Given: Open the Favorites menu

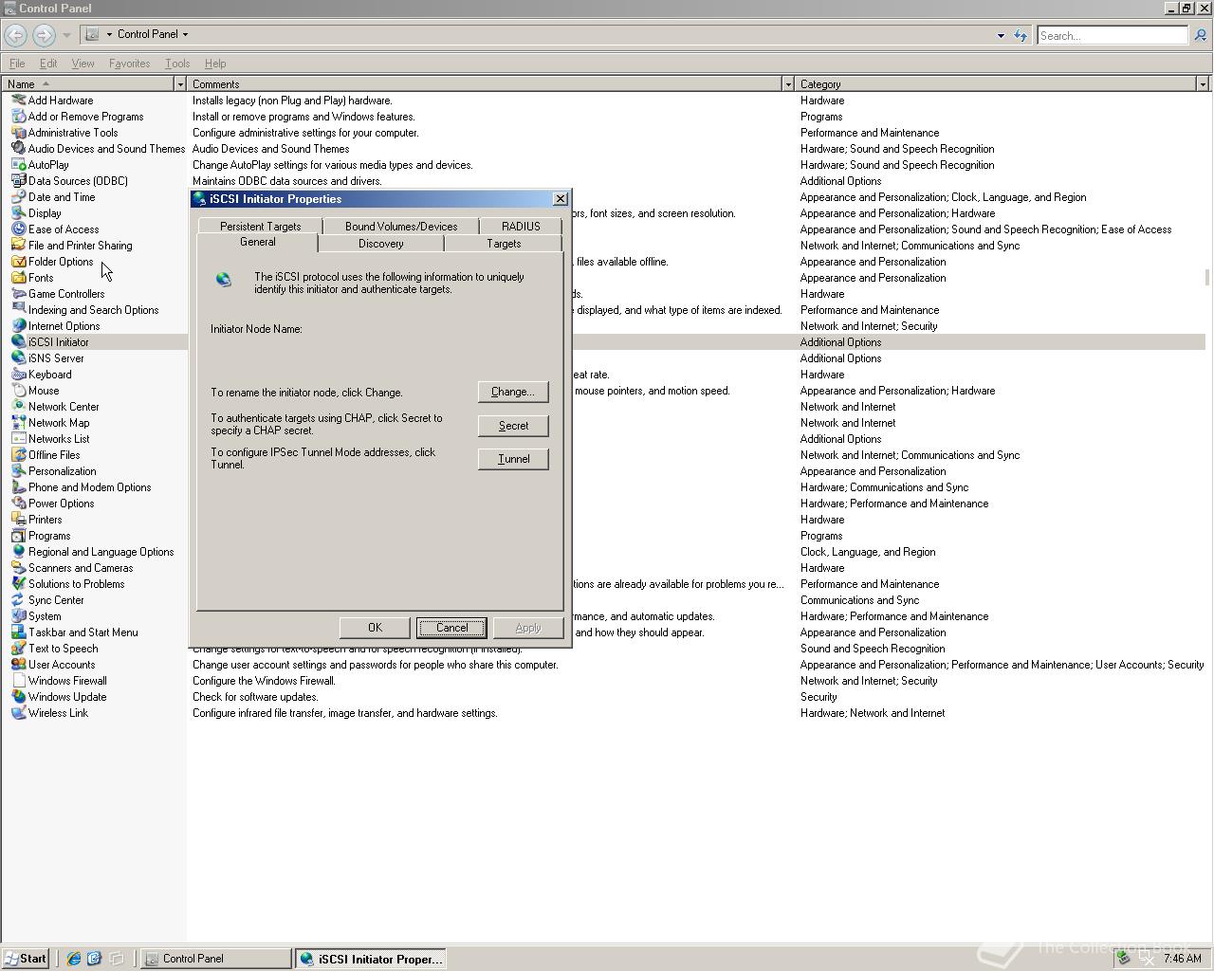Looking at the screenshot, I should (129, 64).
